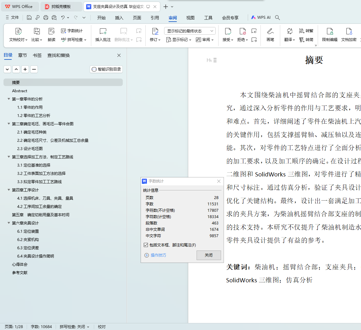
Task: Click the next change arrow icon below previous
Action: [x=254, y=40]
